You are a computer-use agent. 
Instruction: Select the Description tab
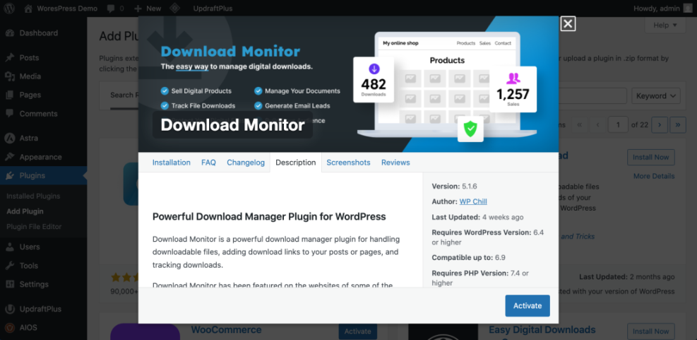pyautogui.click(x=296, y=163)
